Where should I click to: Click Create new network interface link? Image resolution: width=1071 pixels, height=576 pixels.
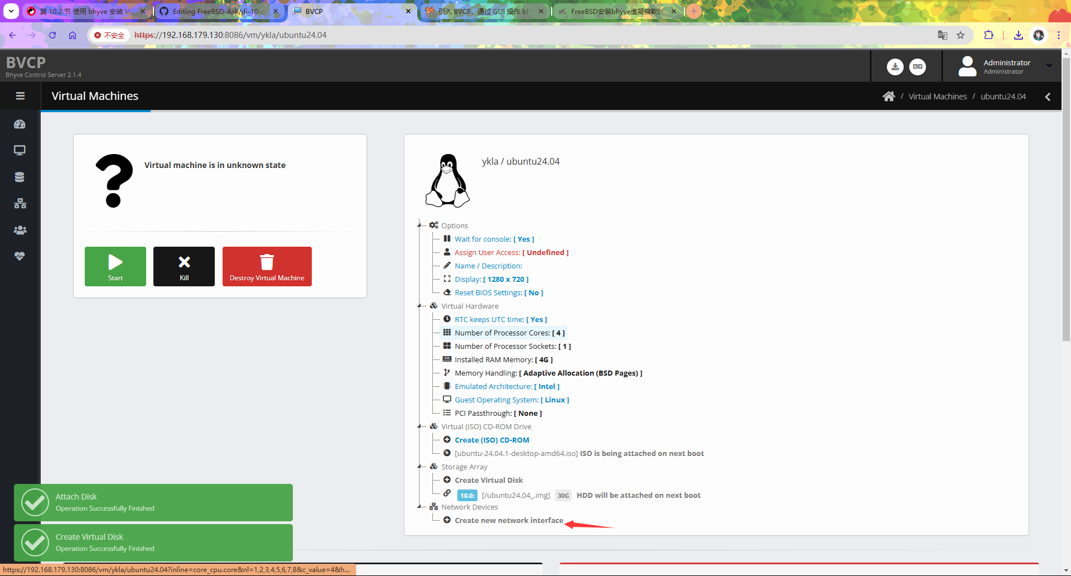coord(509,520)
